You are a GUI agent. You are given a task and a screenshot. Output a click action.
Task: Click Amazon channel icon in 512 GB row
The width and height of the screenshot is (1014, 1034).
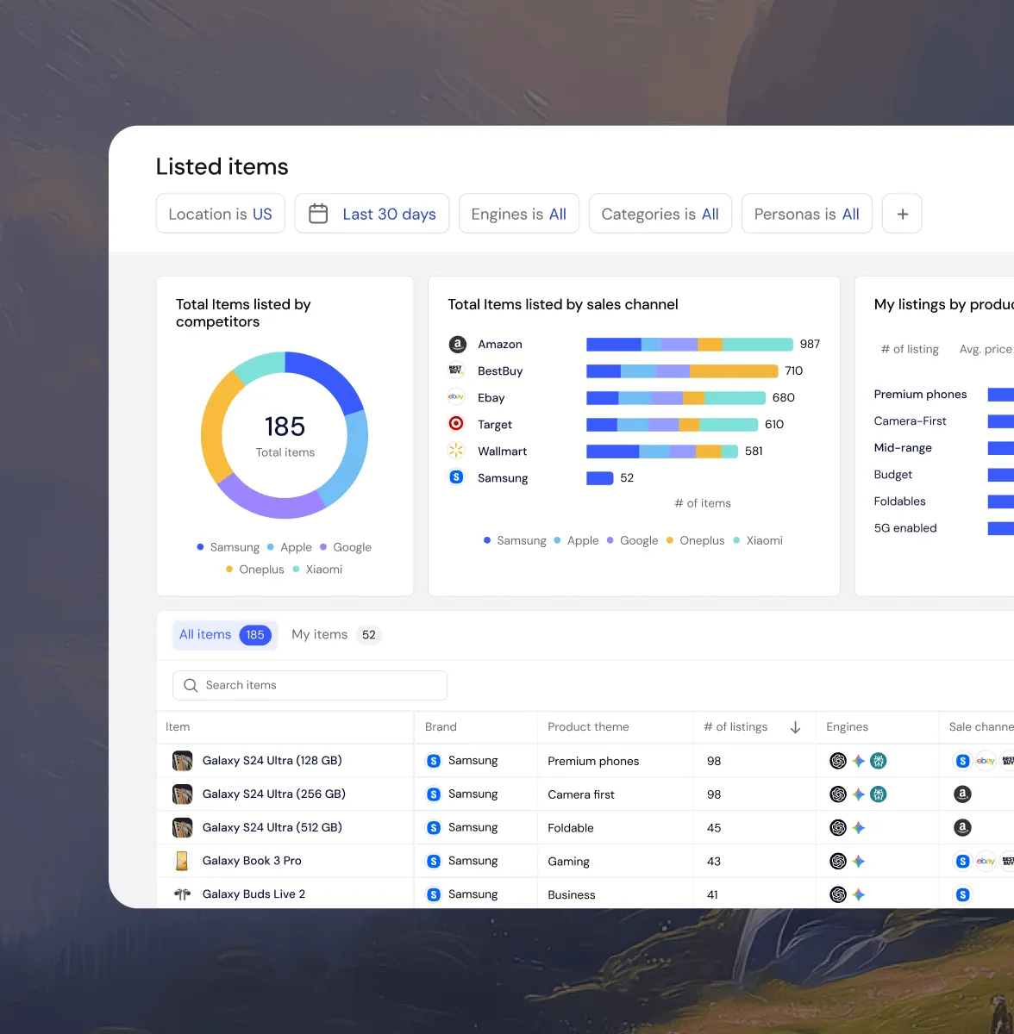pyautogui.click(x=962, y=828)
